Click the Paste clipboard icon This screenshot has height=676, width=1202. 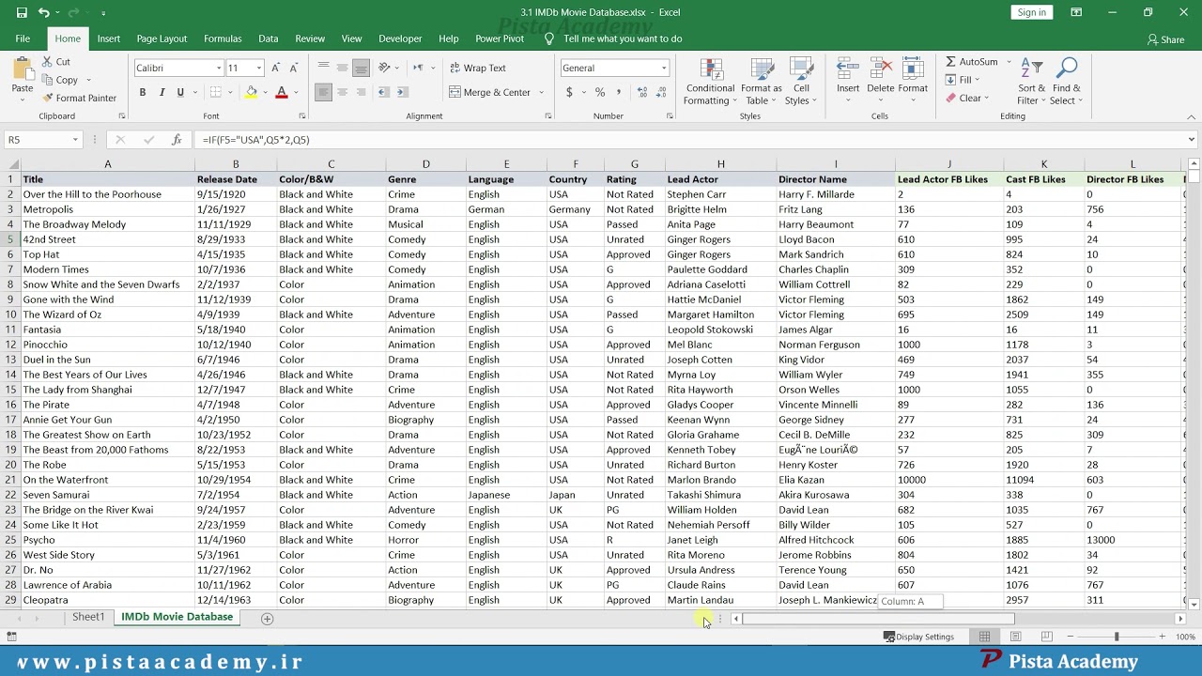pyautogui.click(x=22, y=69)
